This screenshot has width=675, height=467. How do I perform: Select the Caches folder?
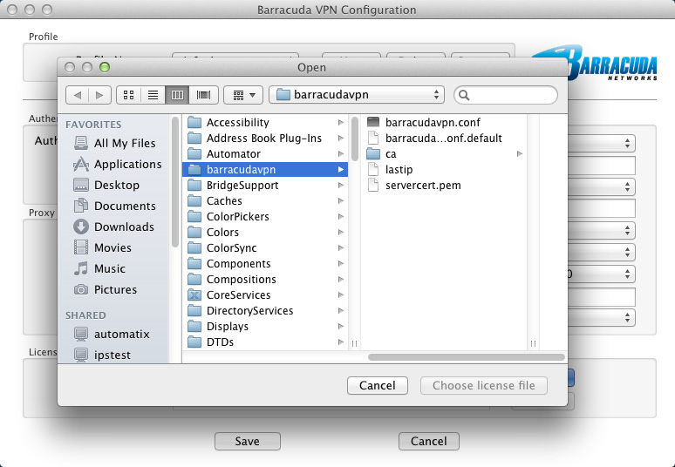click(x=265, y=200)
